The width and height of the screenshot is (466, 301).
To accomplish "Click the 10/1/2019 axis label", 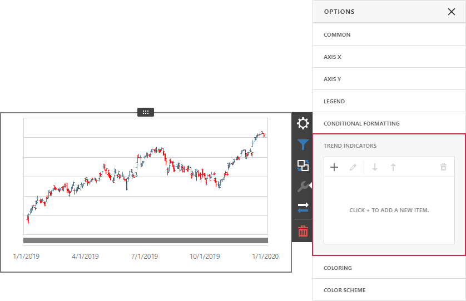I will pyautogui.click(x=205, y=257).
